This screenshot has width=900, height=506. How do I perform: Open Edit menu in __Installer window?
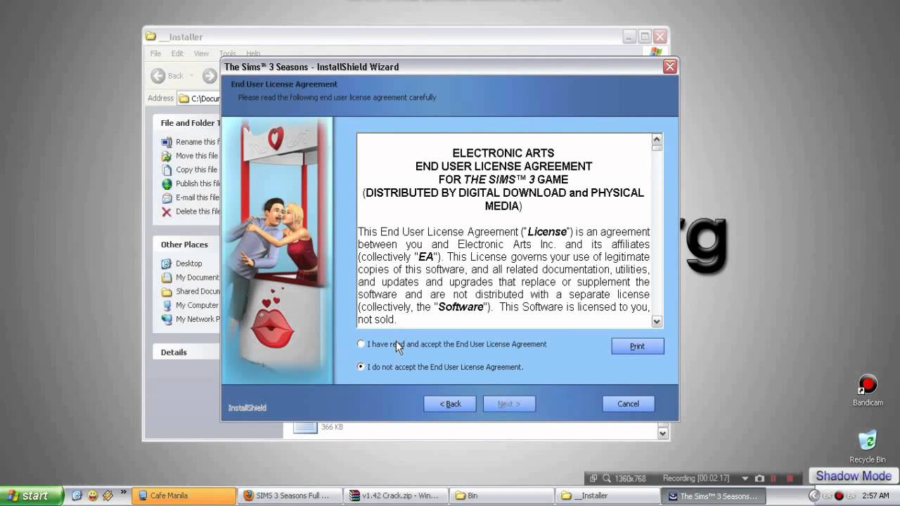coord(177,53)
